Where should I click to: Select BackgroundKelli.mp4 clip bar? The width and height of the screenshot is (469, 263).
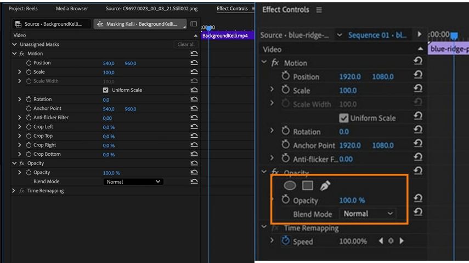click(228, 36)
